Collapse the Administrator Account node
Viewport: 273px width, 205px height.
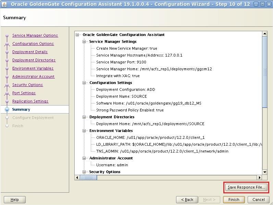[84, 158]
